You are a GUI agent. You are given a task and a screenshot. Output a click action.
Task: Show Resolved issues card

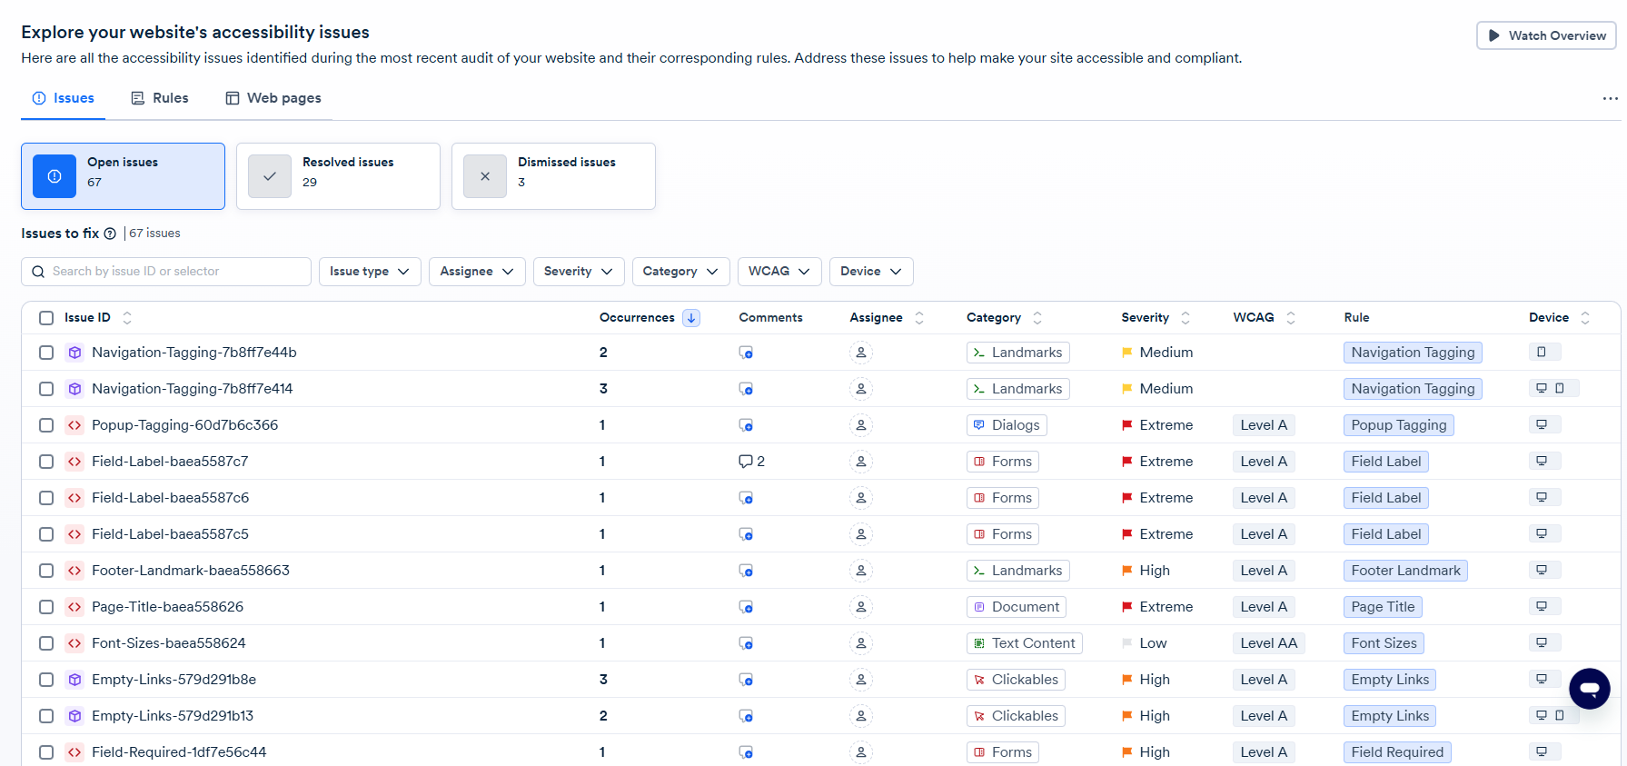pyautogui.click(x=338, y=176)
